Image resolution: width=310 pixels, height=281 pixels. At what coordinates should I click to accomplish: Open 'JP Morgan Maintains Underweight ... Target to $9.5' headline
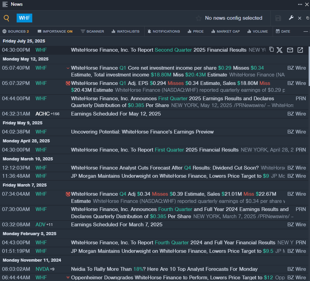[x=172, y=251]
